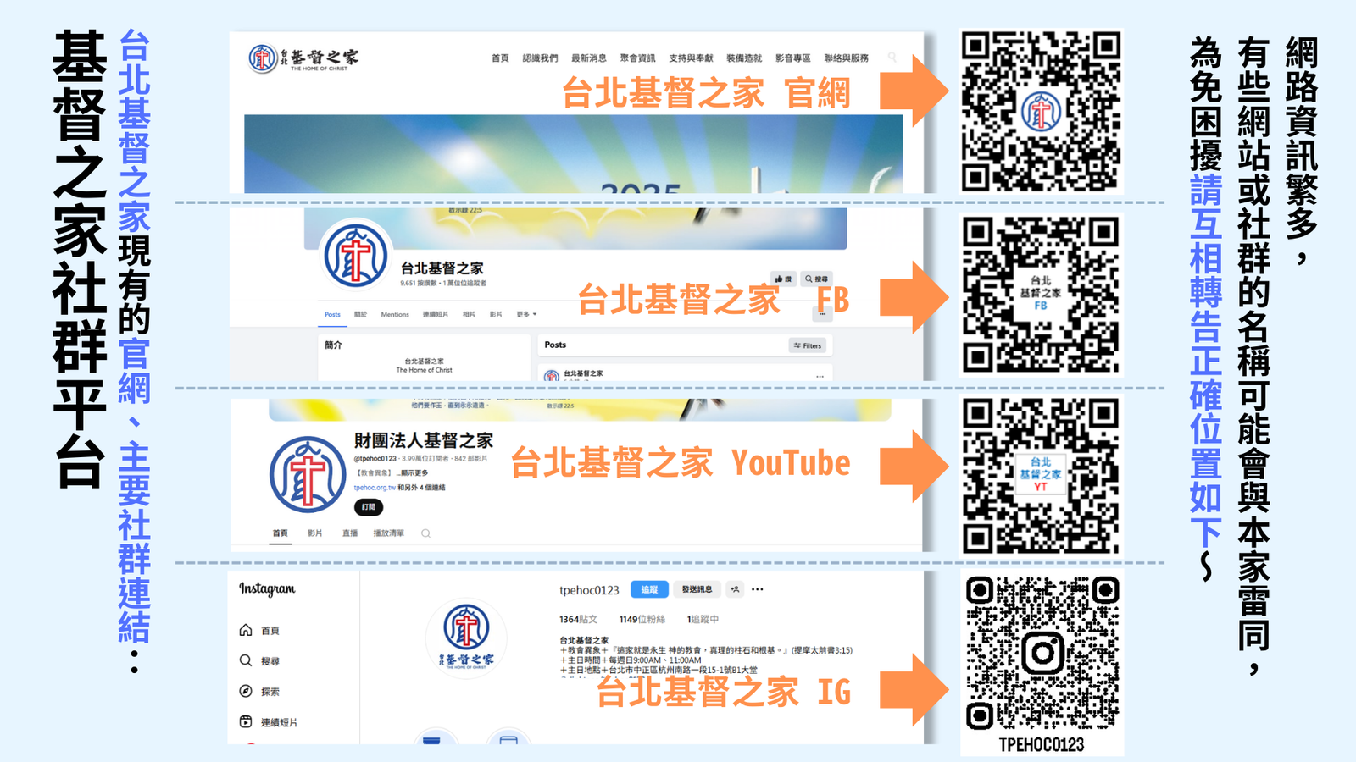The height and width of the screenshot is (762, 1356).
Task: Click the Instagram add-user suggestion icon
Action: tap(735, 589)
